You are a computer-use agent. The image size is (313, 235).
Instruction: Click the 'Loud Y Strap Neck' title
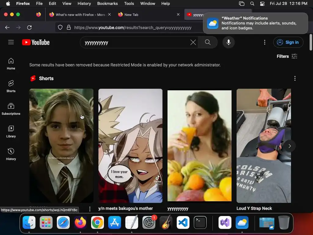(254, 208)
